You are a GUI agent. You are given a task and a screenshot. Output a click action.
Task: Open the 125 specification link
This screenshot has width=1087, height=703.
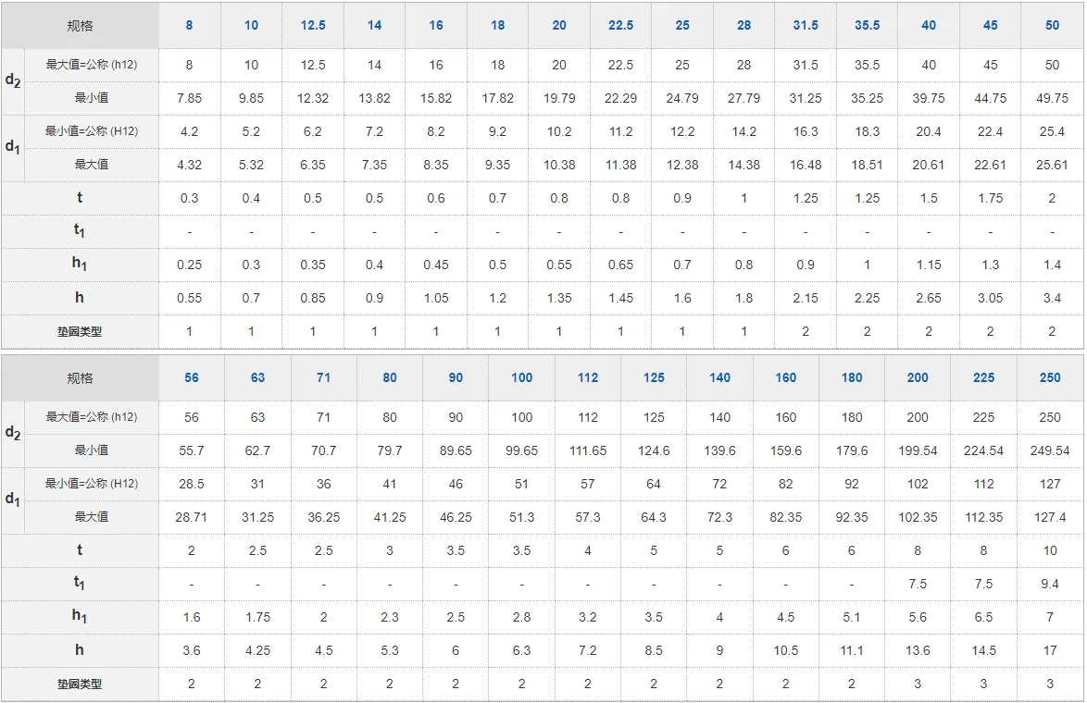[x=654, y=377]
